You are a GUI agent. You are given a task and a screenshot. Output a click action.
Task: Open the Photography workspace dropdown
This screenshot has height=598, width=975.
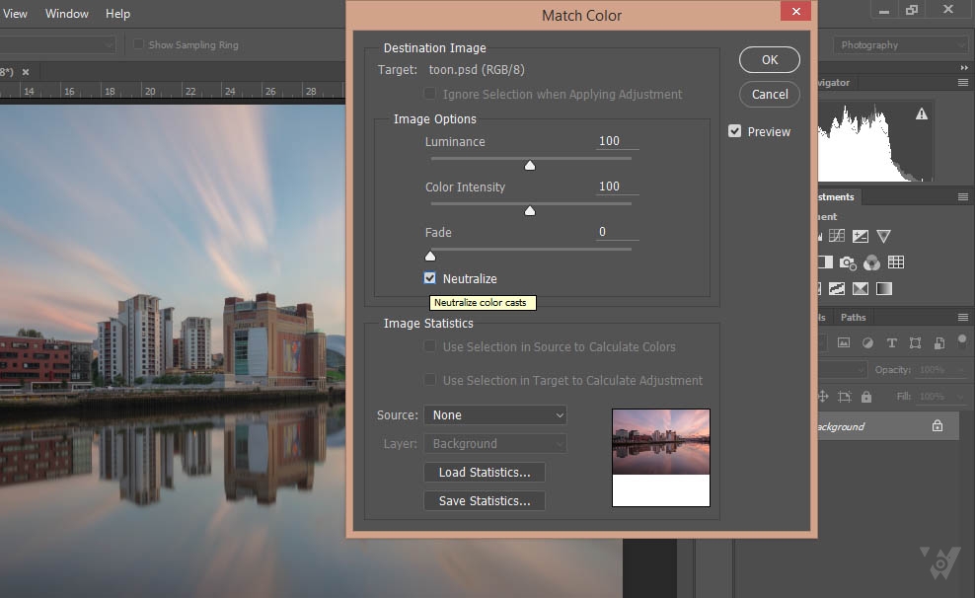tap(901, 45)
